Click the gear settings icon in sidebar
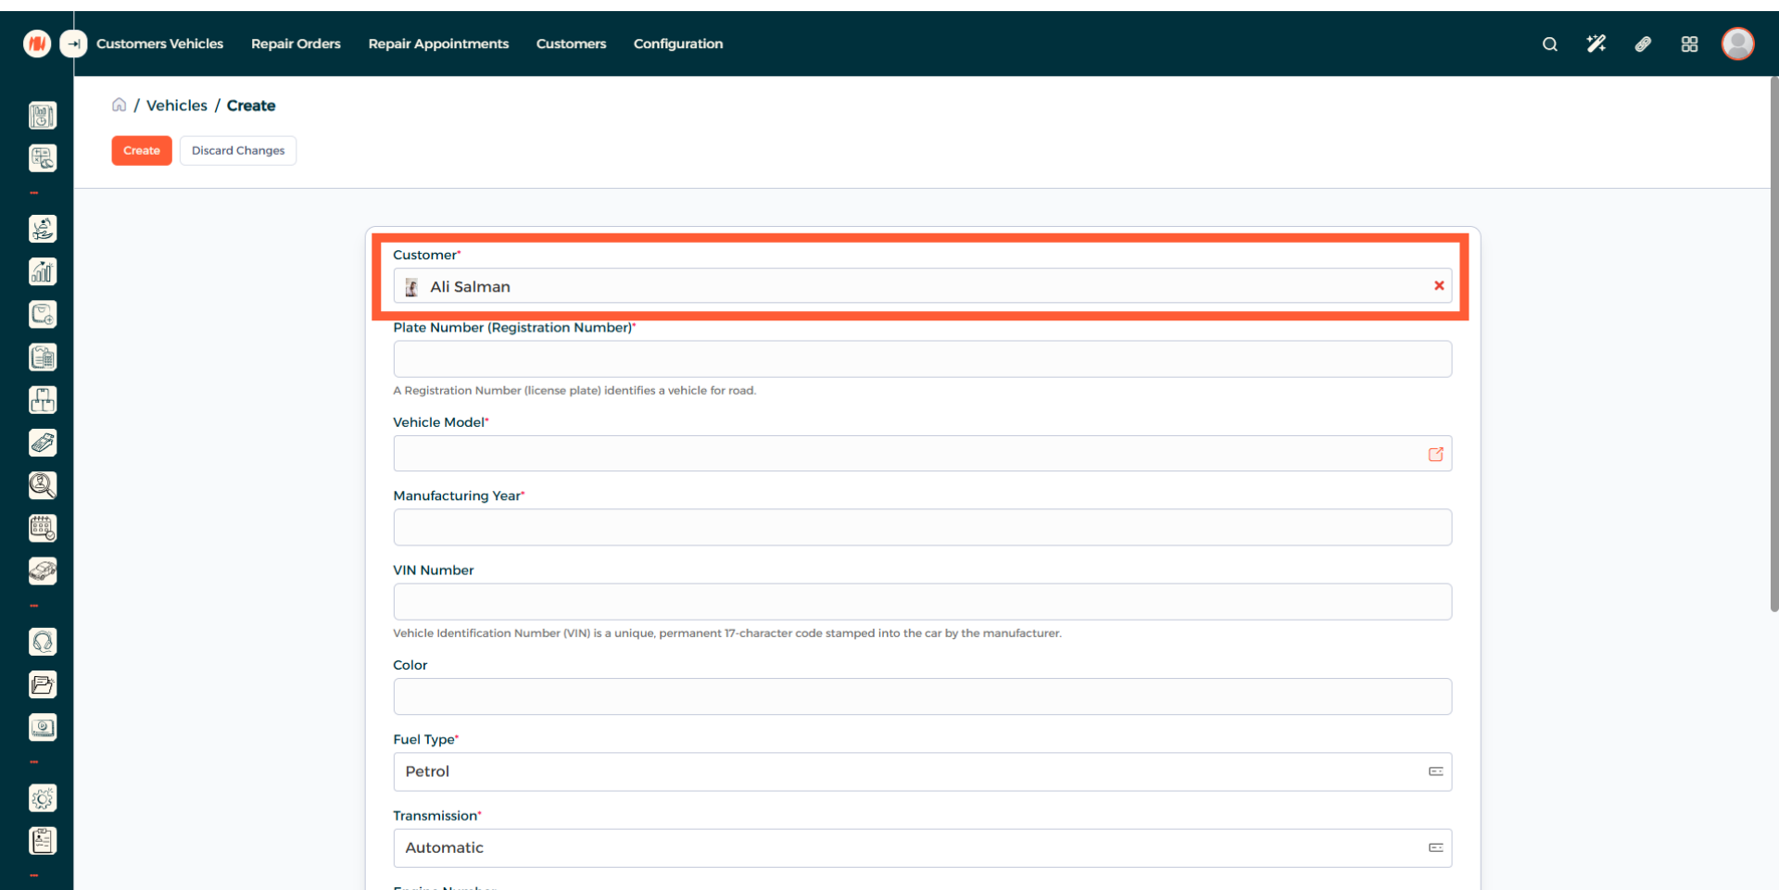This screenshot has height=890, width=1779. (x=43, y=798)
